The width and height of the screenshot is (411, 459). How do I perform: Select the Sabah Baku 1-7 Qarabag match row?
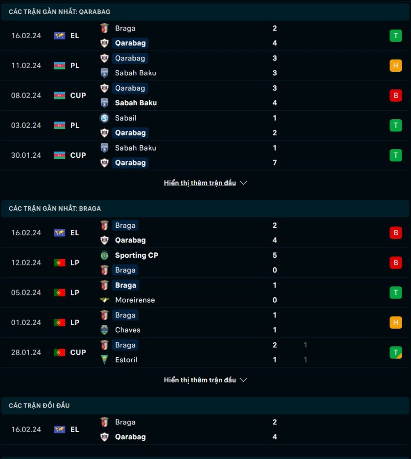coord(205,156)
